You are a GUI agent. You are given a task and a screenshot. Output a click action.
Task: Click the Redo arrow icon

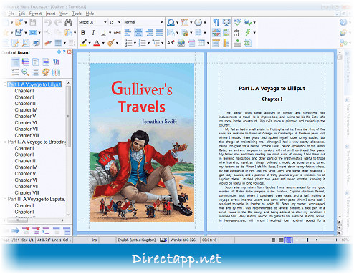pyautogui.click(x=58, y=22)
